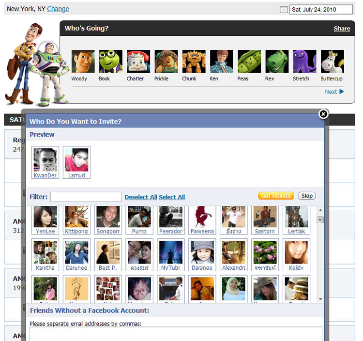Click the Skip button
Image resolution: width=363 pixels, height=341 pixels.
click(x=307, y=196)
